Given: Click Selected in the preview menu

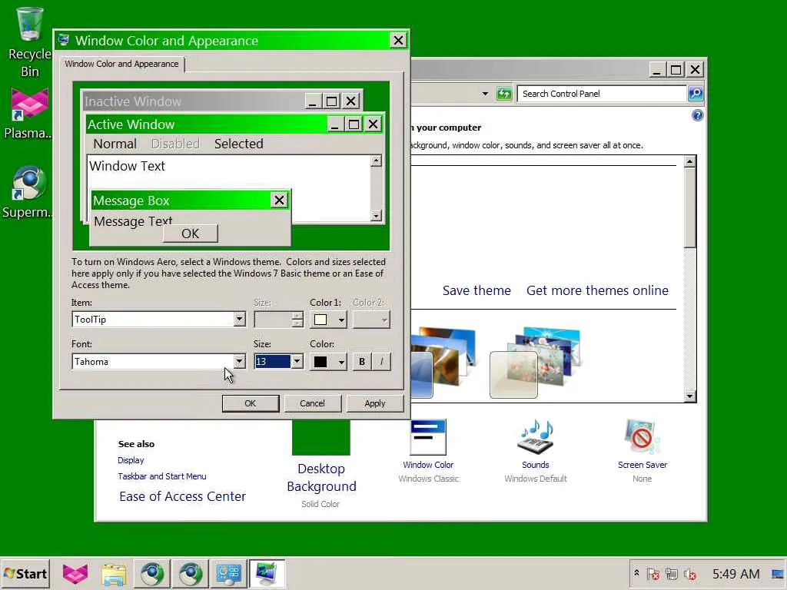Looking at the screenshot, I should [239, 144].
